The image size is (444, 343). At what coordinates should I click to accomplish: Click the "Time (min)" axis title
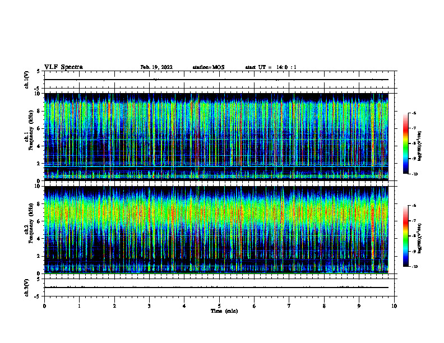[x=224, y=311]
